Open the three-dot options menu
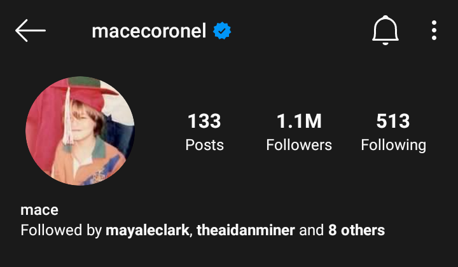 pyautogui.click(x=434, y=31)
